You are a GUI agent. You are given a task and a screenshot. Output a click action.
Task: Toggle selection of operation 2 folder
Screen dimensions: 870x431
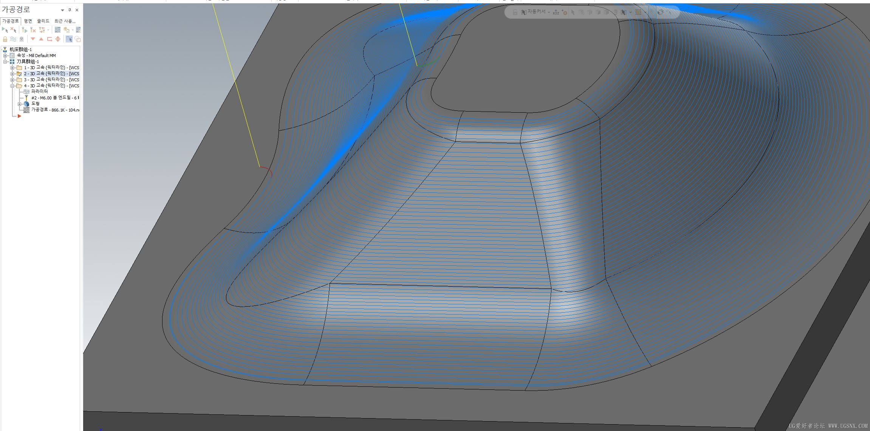point(19,74)
